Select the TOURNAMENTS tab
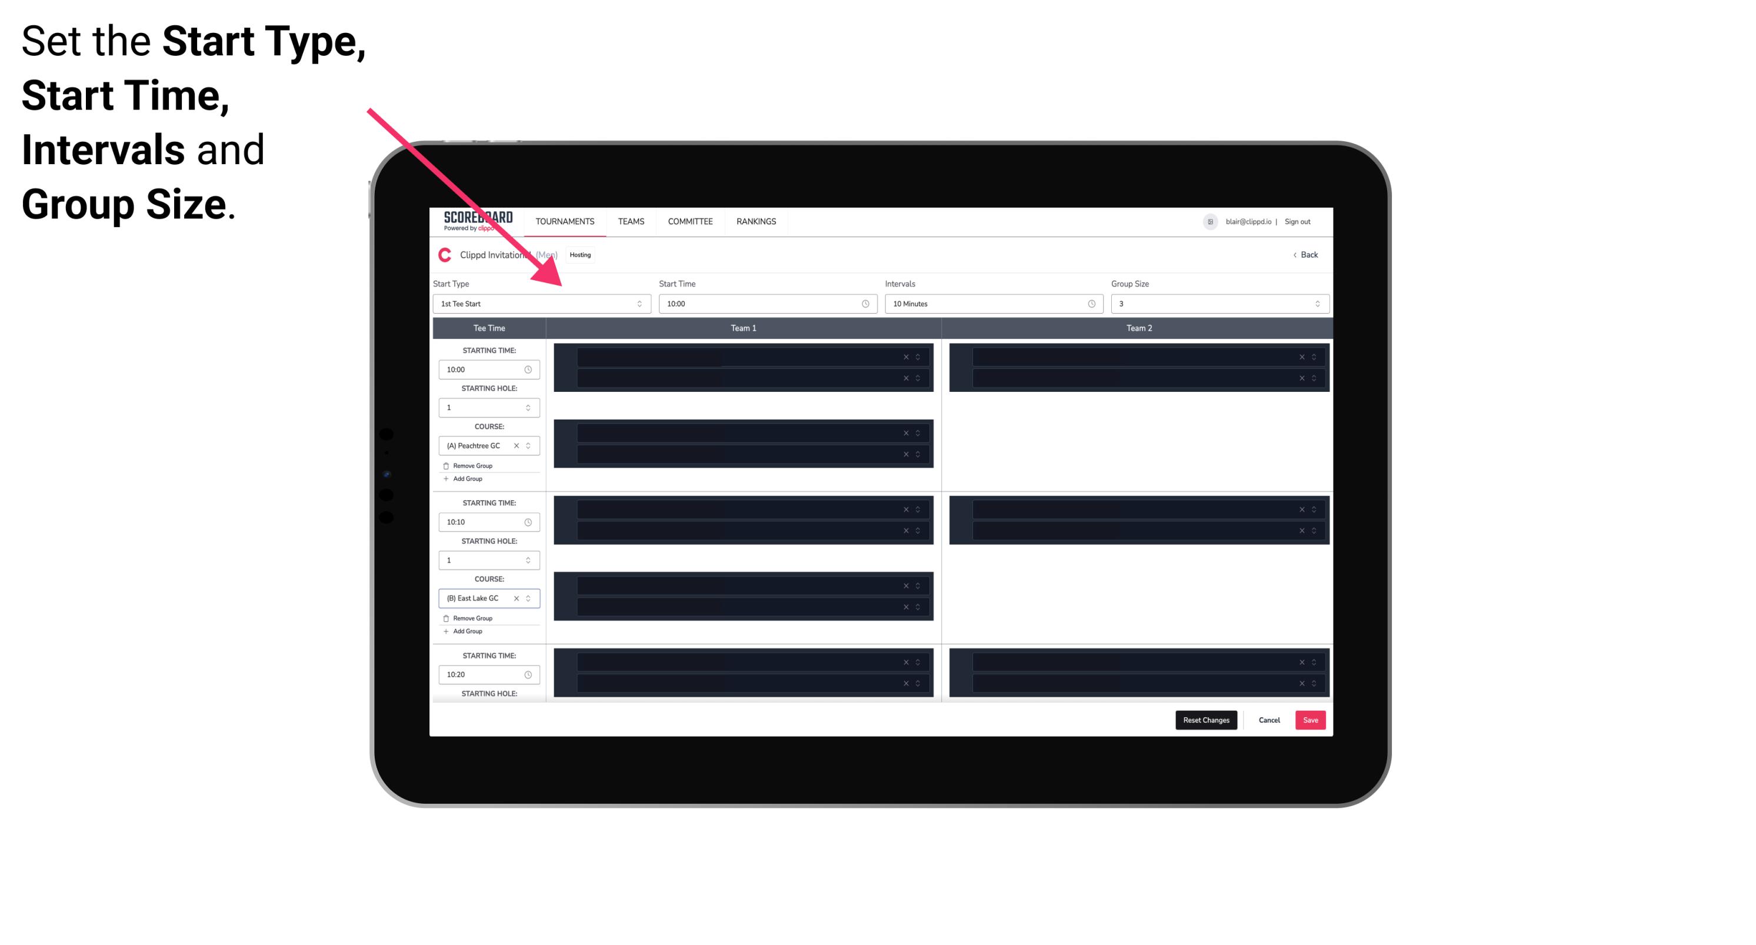The width and height of the screenshot is (1756, 945). [565, 221]
